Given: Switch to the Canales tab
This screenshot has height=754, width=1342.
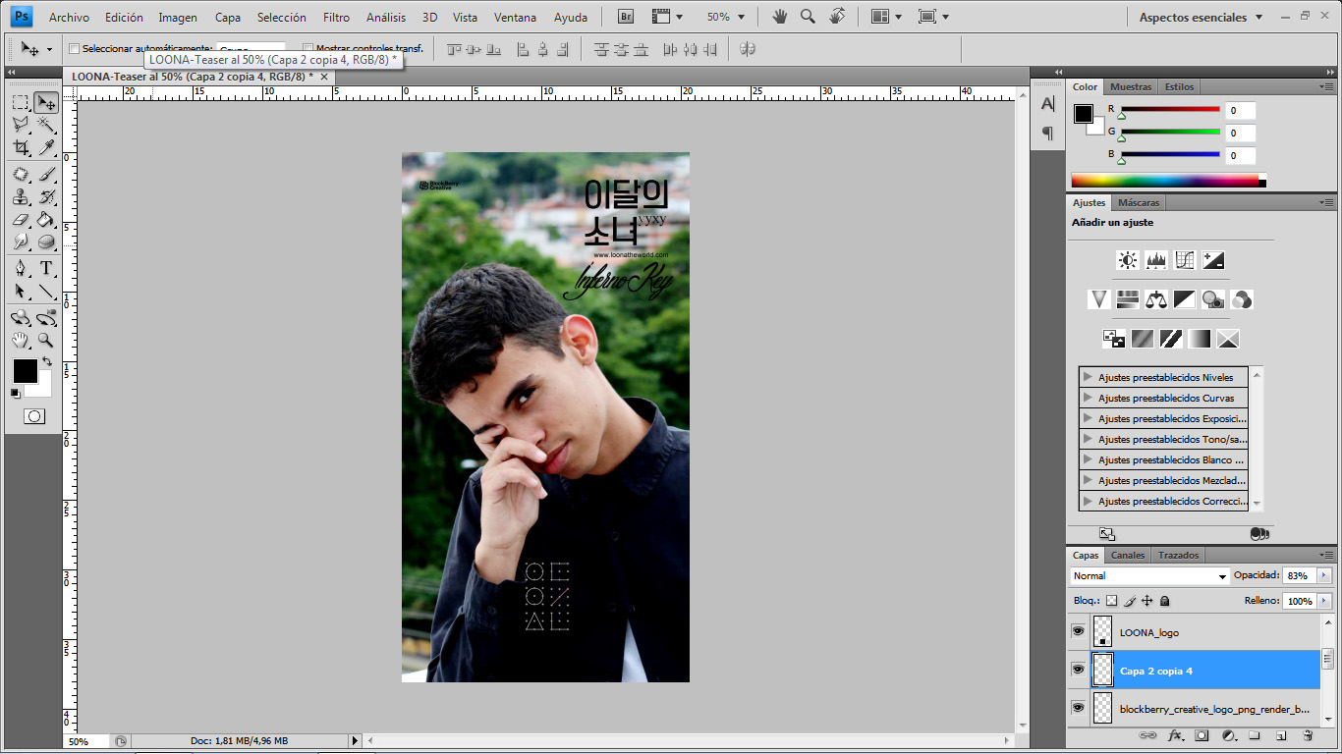Looking at the screenshot, I should (1128, 556).
